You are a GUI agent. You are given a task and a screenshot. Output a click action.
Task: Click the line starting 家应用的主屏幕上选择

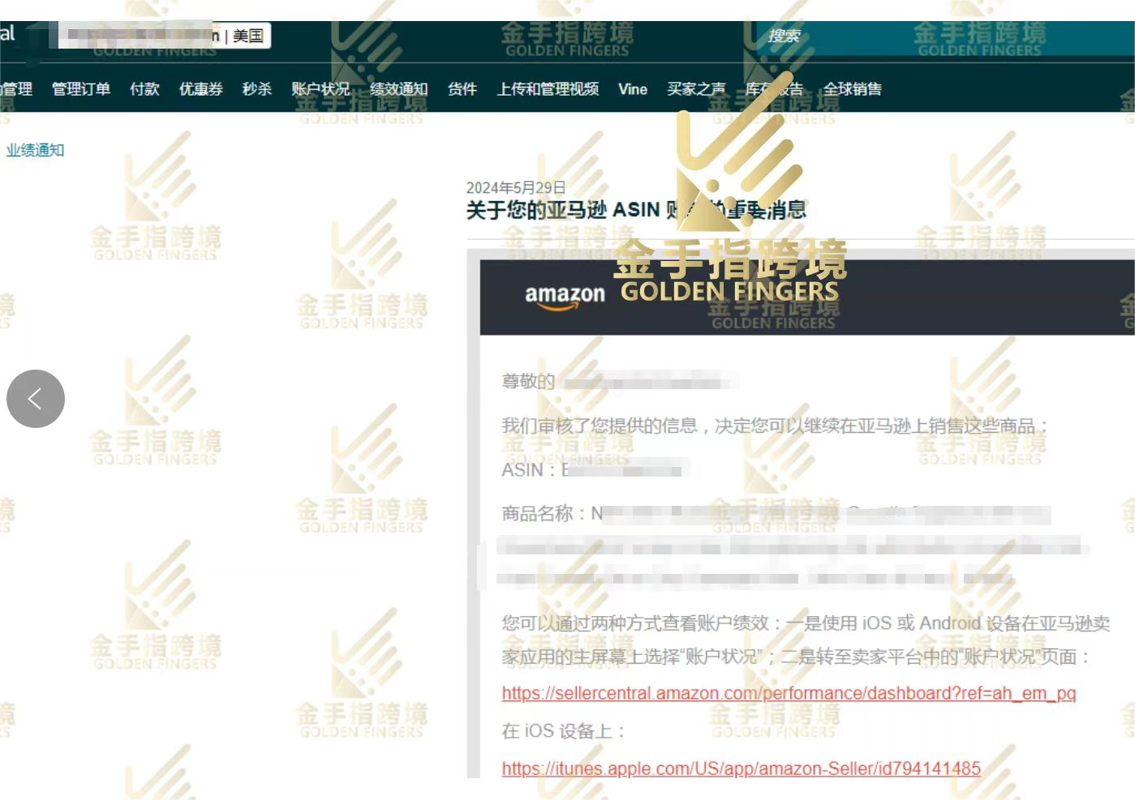(x=795, y=657)
